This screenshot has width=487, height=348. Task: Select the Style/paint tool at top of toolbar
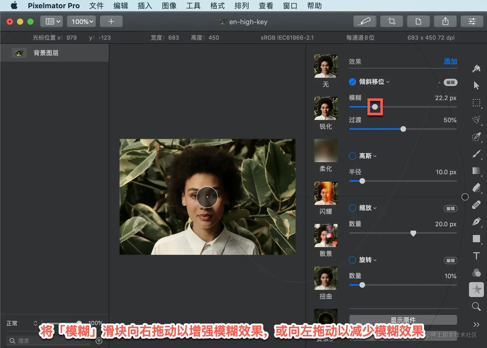476,68
